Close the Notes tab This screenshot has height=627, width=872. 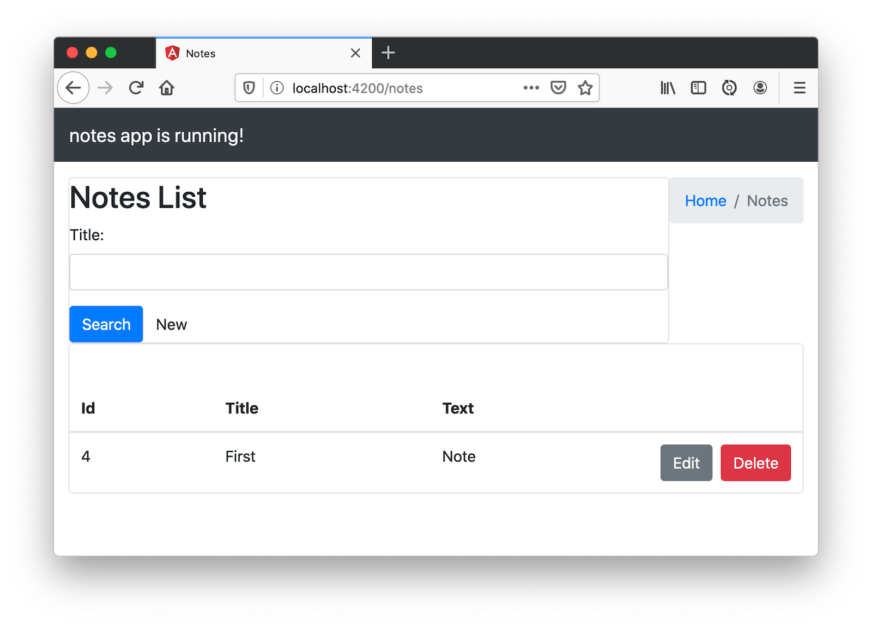[x=355, y=53]
